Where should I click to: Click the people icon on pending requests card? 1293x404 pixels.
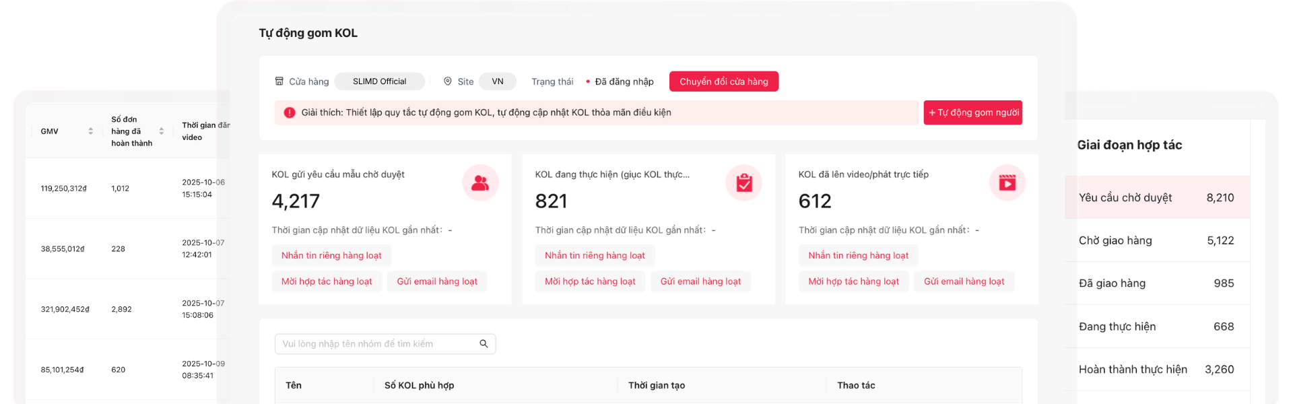480,182
